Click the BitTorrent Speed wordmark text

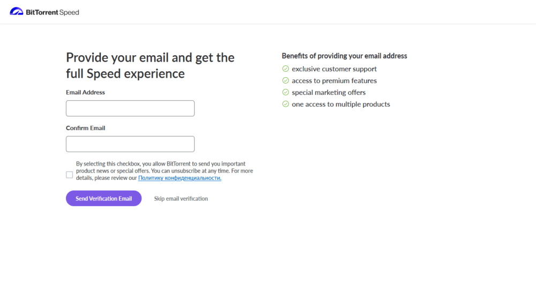53,12
